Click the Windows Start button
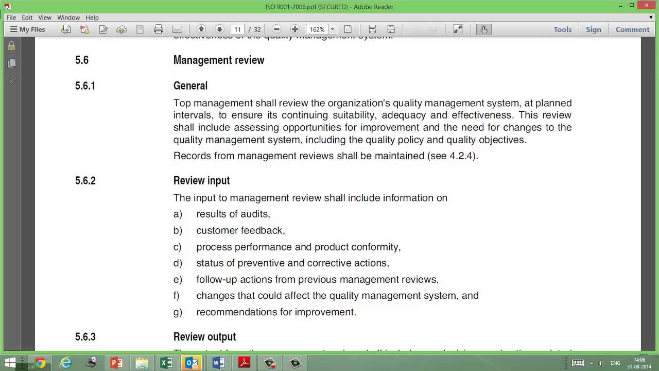This screenshot has width=659, height=371. click(x=10, y=363)
